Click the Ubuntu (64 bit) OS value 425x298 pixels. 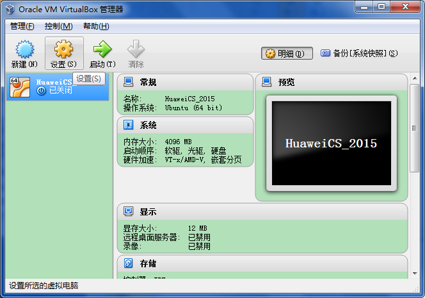click(x=193, y=108)
